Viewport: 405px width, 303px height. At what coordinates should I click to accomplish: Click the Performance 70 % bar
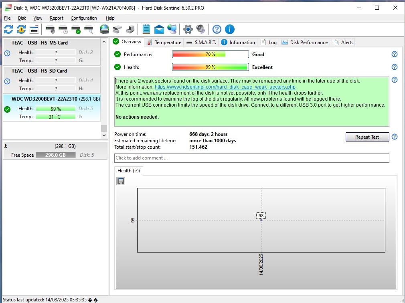click(x=211, y=54)
